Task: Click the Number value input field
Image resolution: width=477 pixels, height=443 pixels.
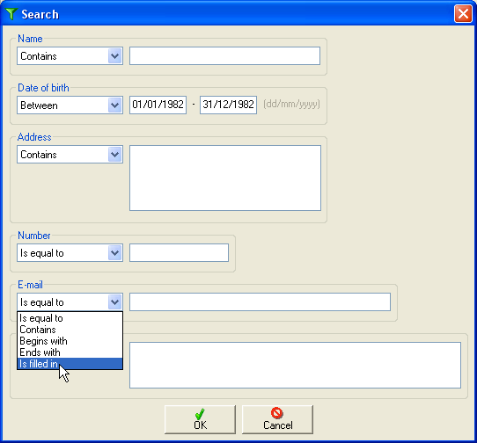Action: [179, 253]
